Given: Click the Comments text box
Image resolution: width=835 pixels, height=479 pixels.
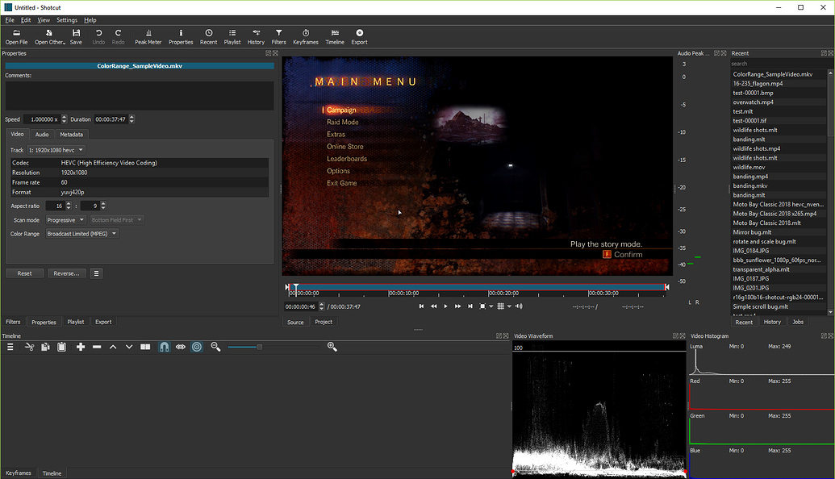Looking at the screenshot, I should point(140,96).
